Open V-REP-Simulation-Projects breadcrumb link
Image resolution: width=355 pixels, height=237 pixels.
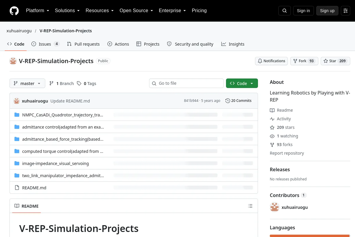coord(66,31)
